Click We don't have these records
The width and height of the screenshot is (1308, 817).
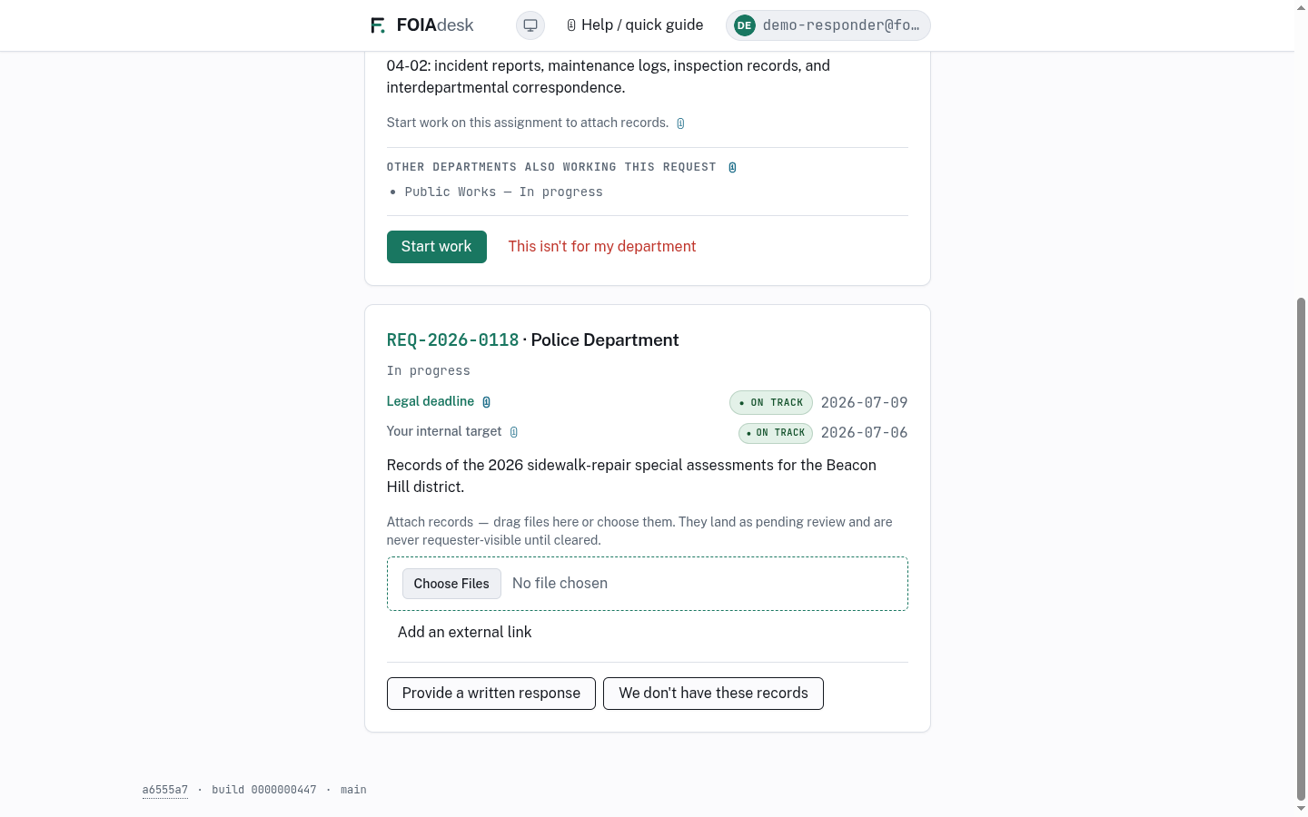click(x=713, y=694)
